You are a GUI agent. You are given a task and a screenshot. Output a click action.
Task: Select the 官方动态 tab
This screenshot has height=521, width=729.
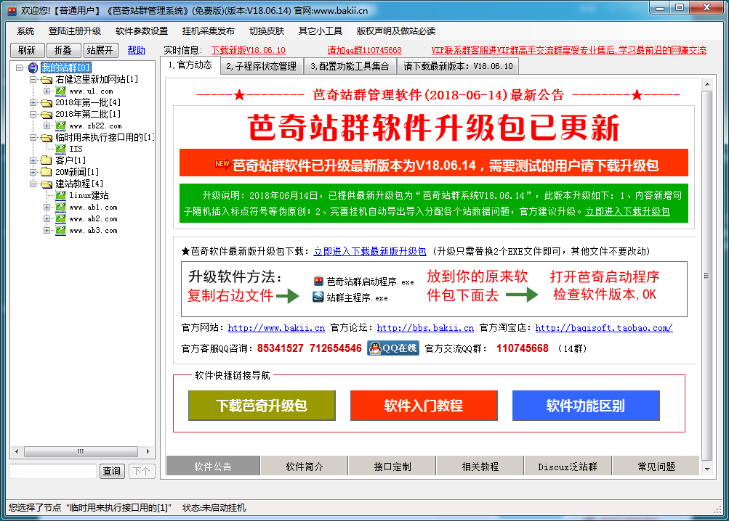click(x=190, y=65)
